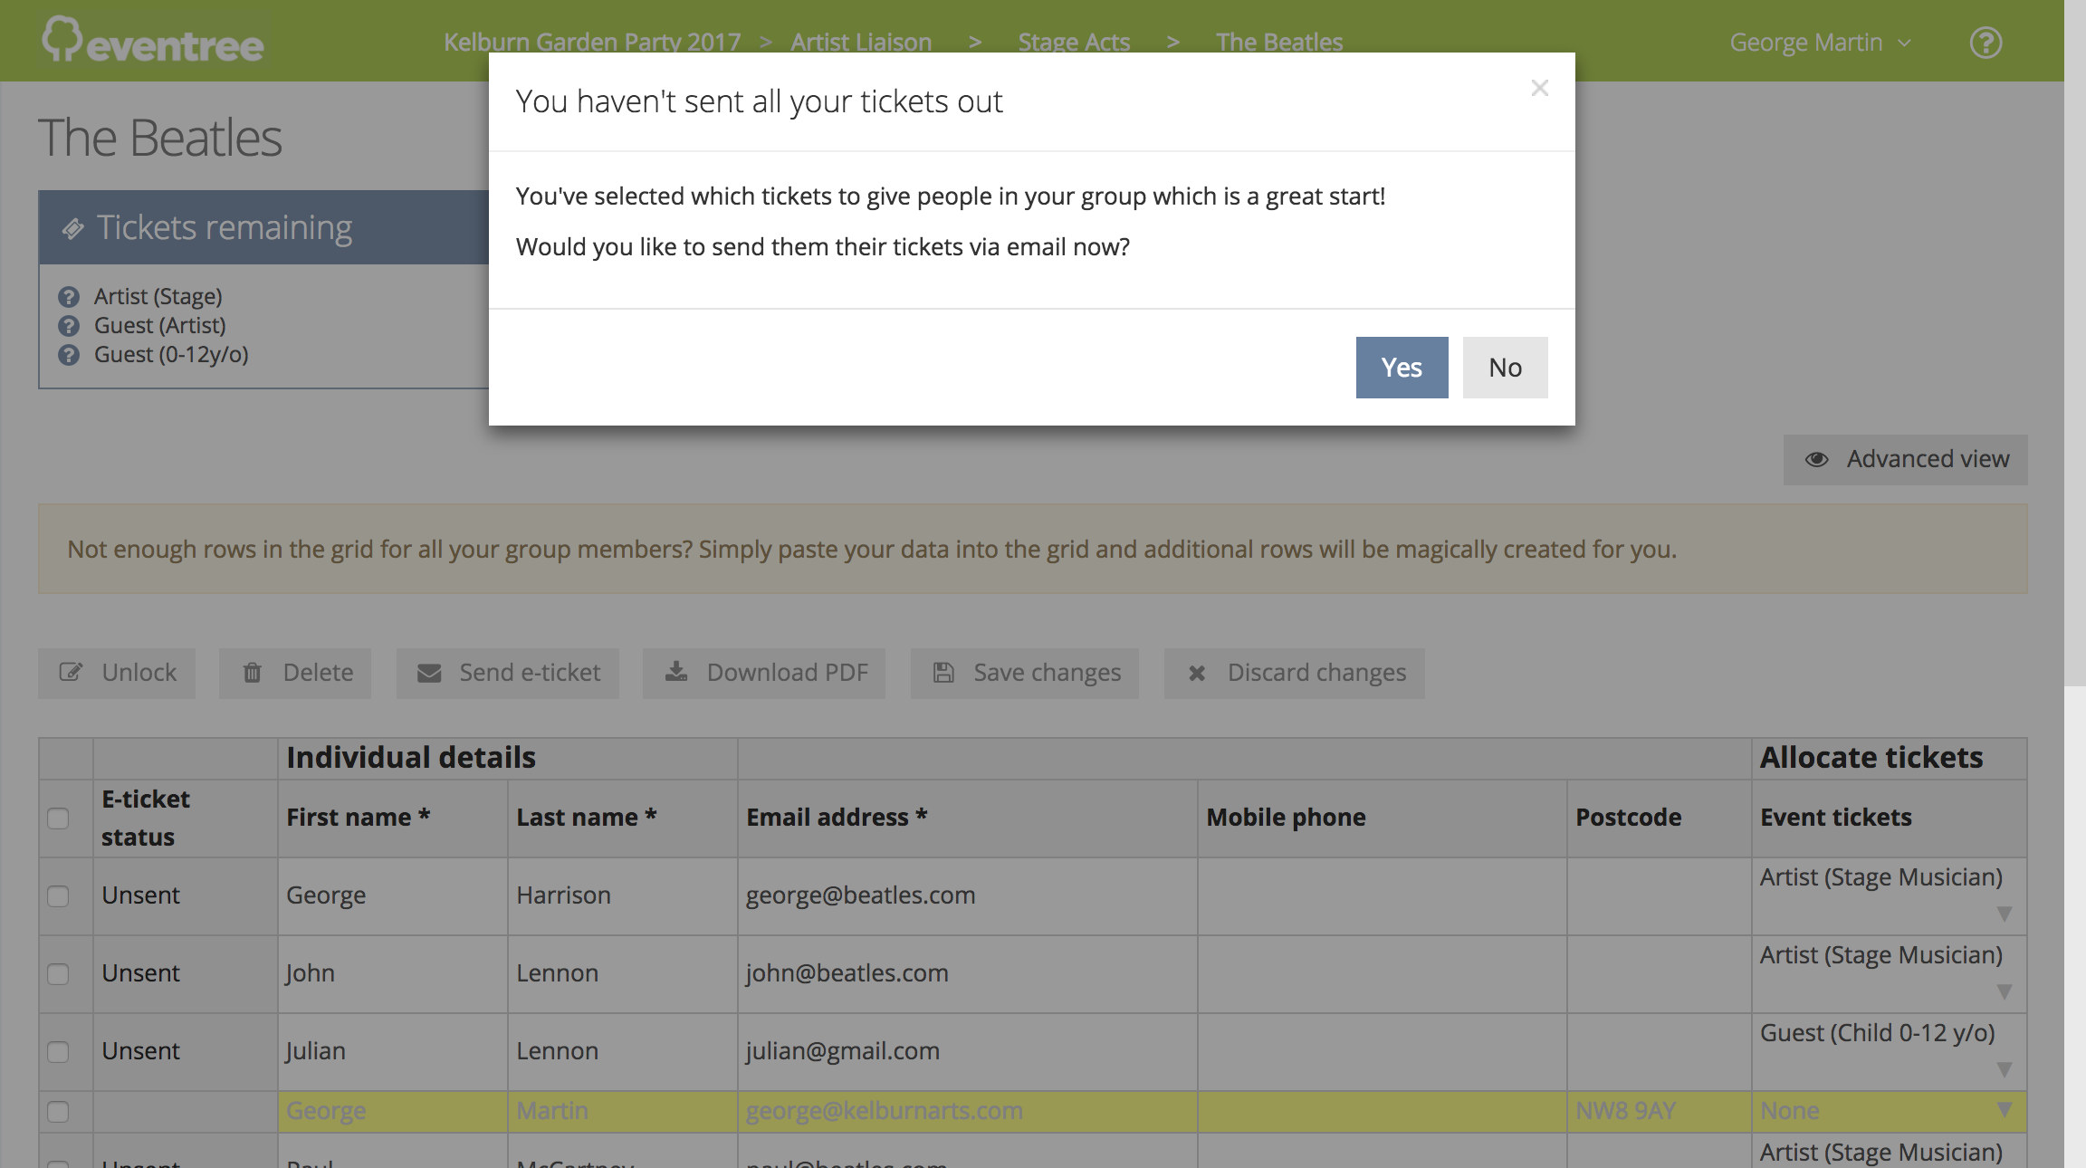The image size is (2086, 1168).
Task: Click help icon beside Guest (Artist)
Action: [69, 326]
